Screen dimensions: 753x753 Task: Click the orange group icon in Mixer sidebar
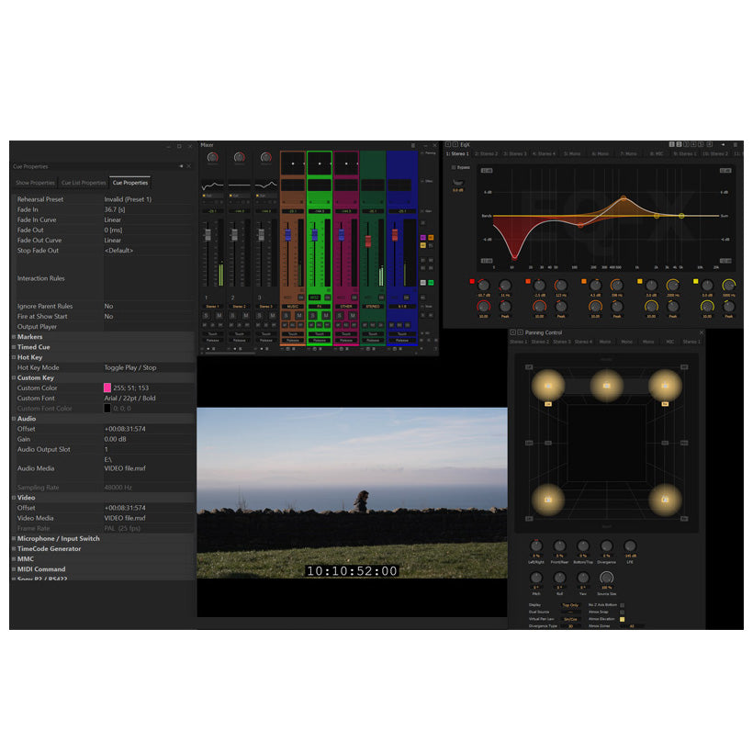click(431, 237)
